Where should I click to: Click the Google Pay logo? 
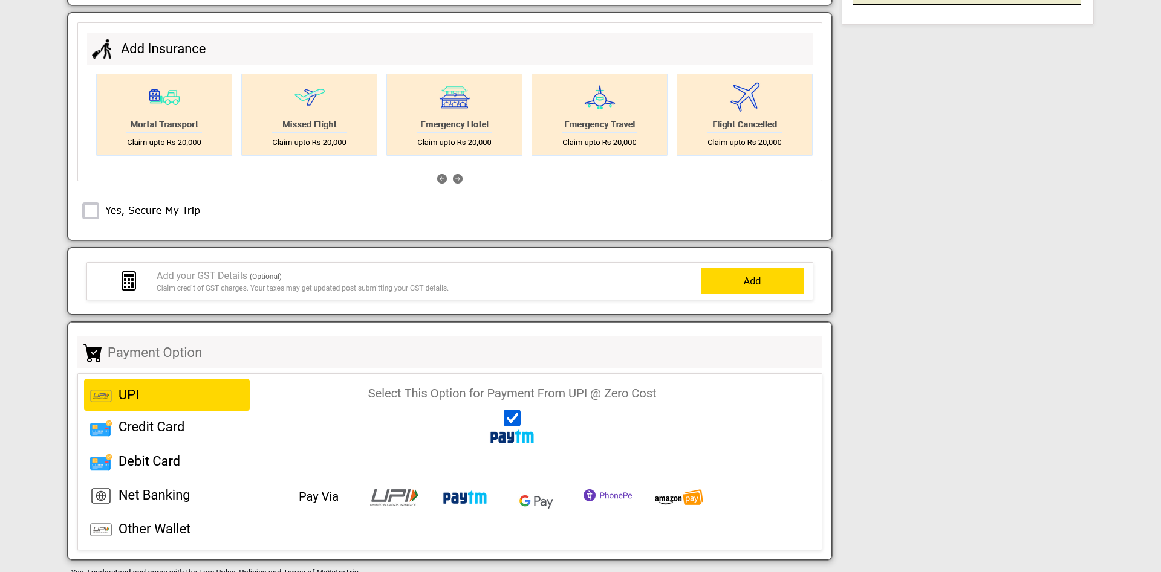536,501
